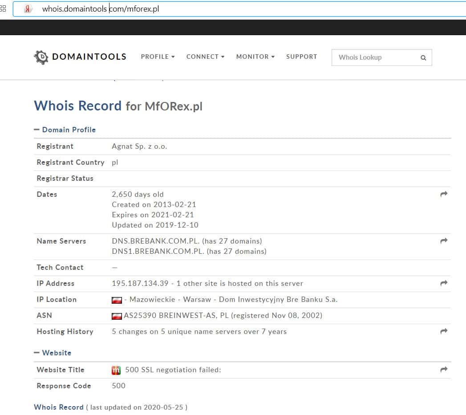The height and width of the screenshot is (415, 466).
Task: Focus the Whois Lookup search field
Action: click(374, 57)
